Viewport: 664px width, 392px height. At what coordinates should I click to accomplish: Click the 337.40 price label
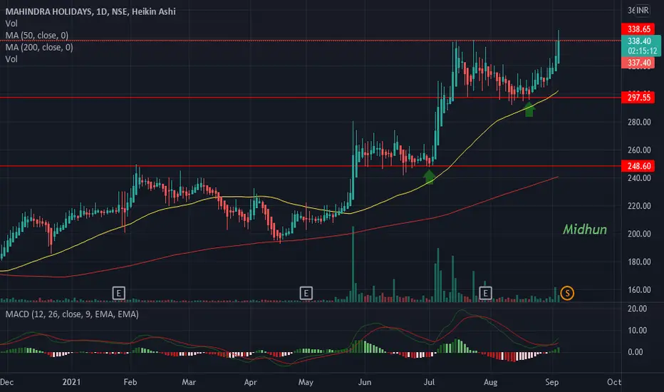pyautogui.click(x=638, y=63)
